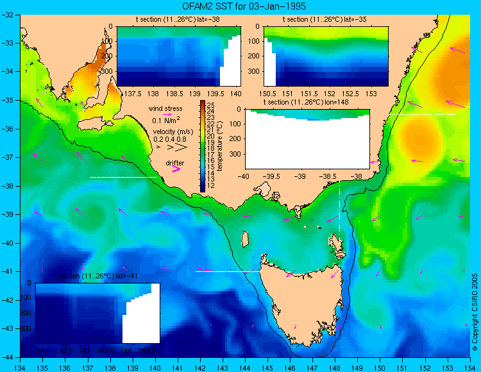Select the "t section (11..26°C) lat=-35" heading
The width and height of the screenshot is (481, 372).
(325, 20)
